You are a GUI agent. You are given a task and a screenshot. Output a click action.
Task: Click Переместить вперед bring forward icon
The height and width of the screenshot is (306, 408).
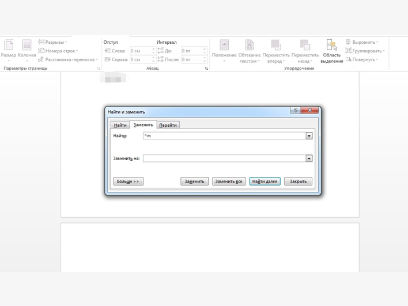pyautogui.click(x=276, y=45)
